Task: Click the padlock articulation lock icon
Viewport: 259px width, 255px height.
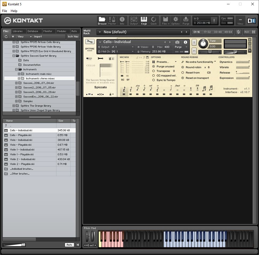Action: pyautogui.click(x=110, y=94)
